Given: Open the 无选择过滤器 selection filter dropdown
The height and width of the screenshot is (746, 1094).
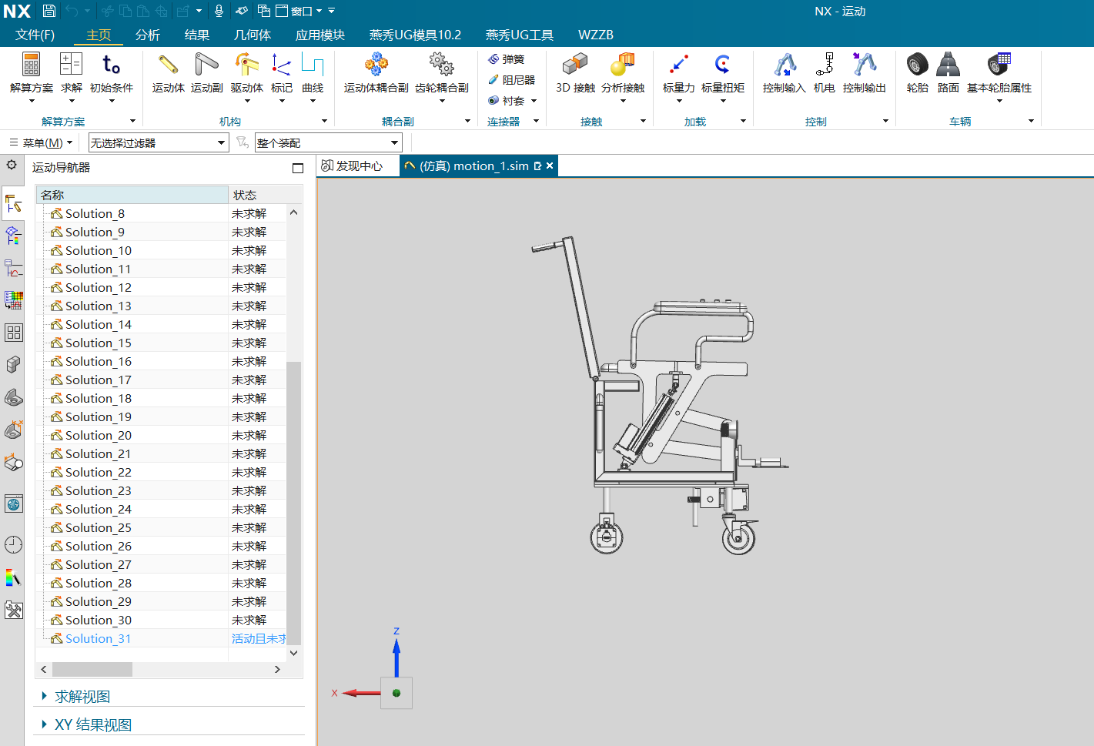Looking at the screenshot, I should pos(159,142).
